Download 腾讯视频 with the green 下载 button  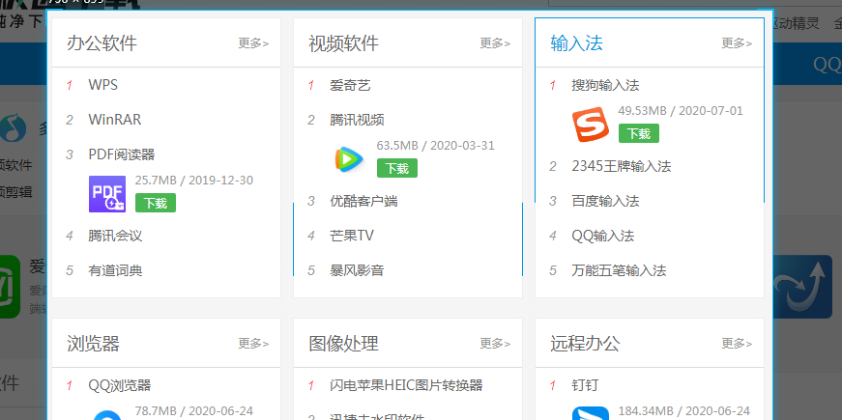click(x=397, y=168)
